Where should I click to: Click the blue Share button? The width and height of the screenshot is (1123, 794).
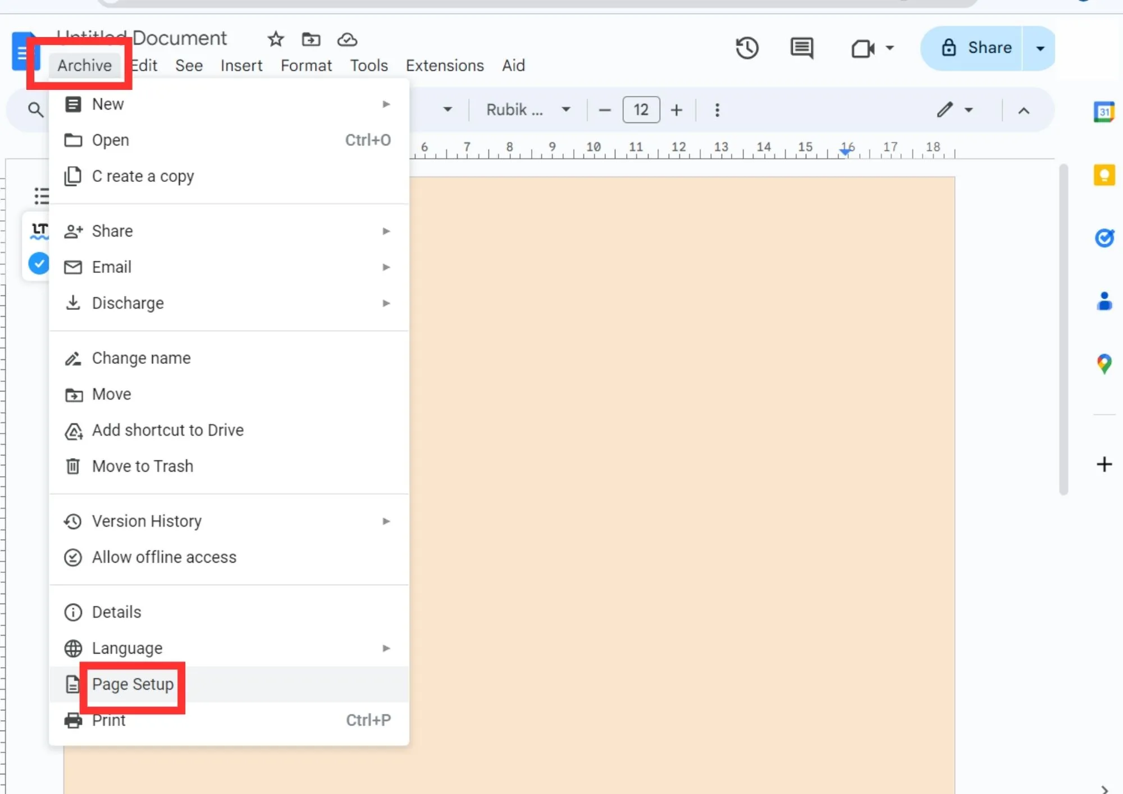tap(971, 48)
